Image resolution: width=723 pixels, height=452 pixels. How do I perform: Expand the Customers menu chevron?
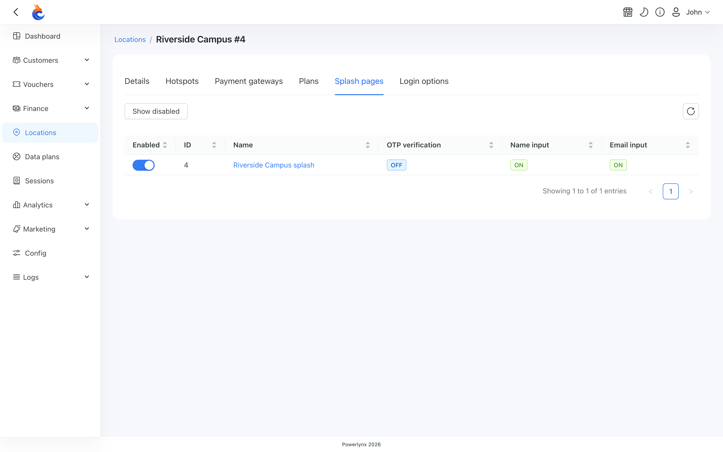click(x=87, y=60)
